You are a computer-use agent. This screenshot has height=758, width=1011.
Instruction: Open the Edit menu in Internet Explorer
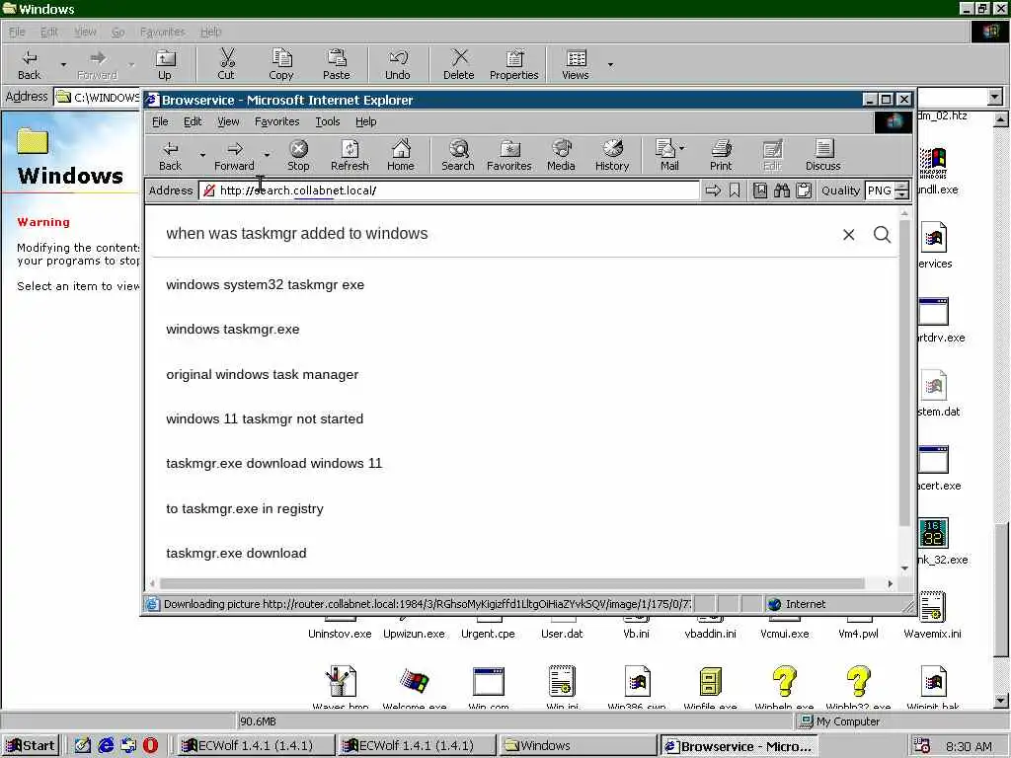193,121
